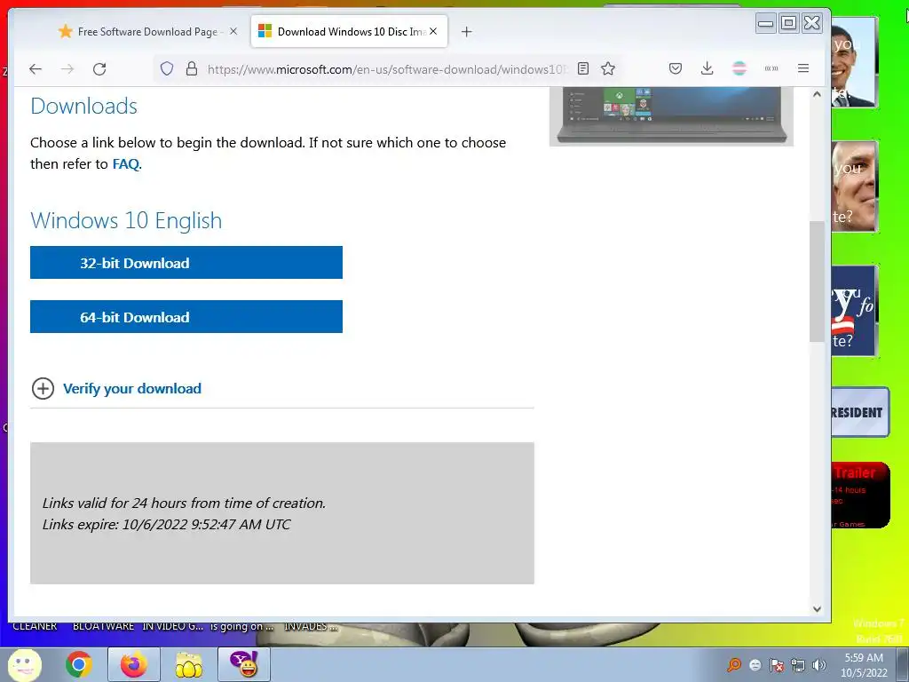Screen dimensions: 909x682
Task: Close the Free Software Download Page tab
Action: [x=233, y=31]
